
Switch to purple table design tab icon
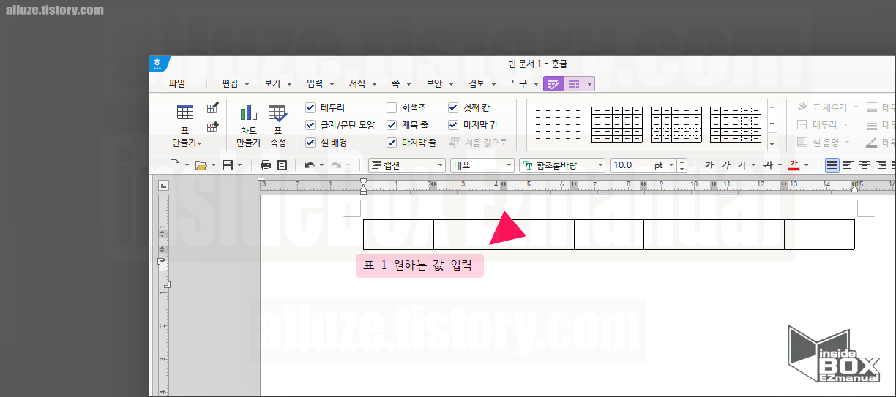(x=553, y=84)
